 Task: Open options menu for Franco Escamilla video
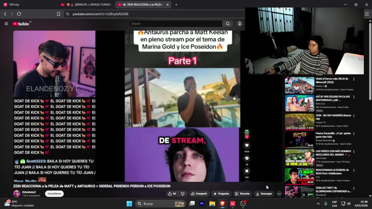[x=354, y=134]
